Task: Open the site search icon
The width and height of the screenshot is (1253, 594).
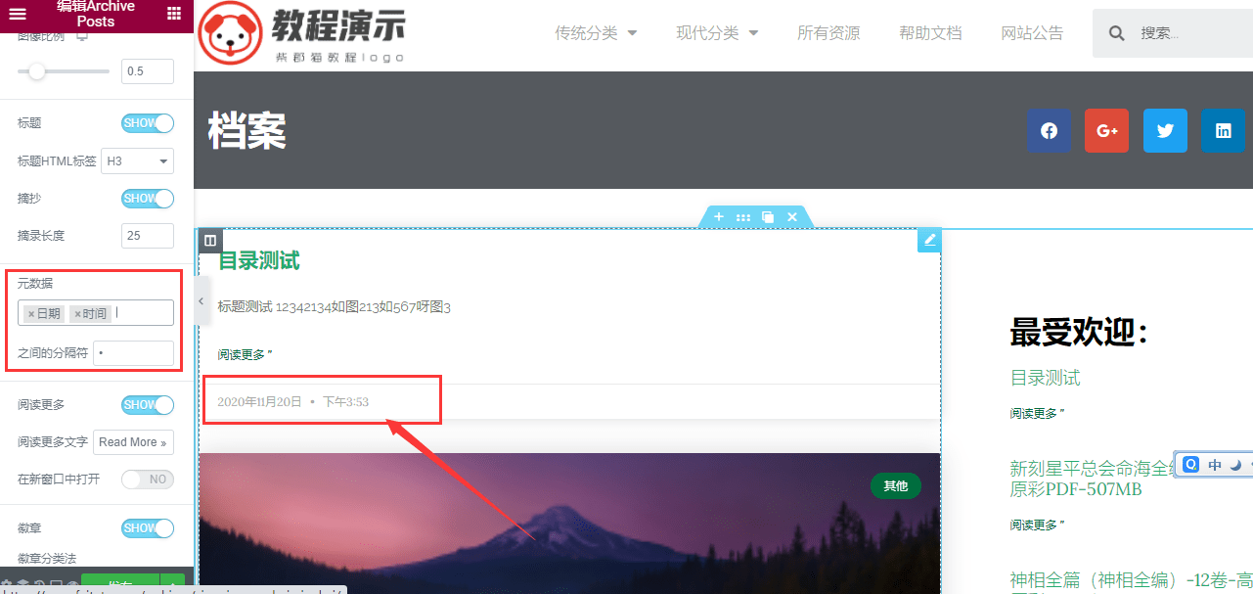Action: point(1115,32)
